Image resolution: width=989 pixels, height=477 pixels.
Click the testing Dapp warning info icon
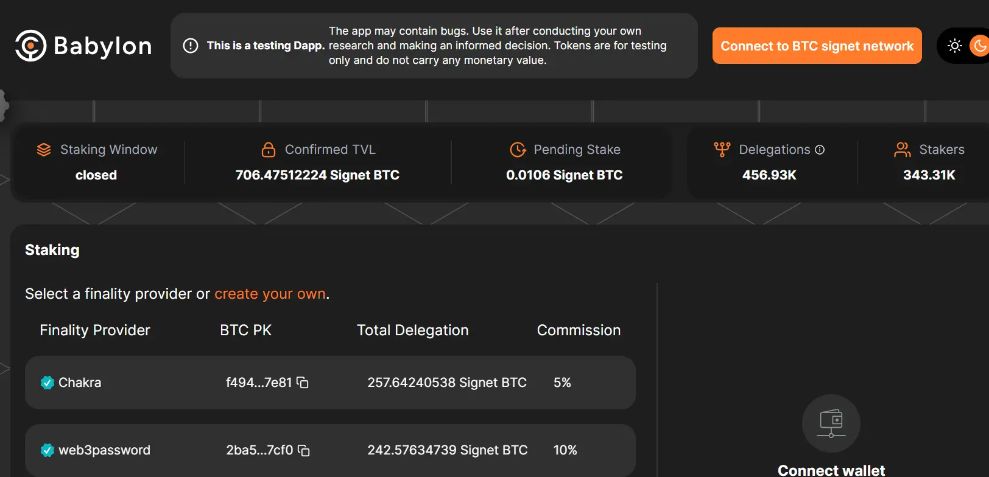(191, 46)
